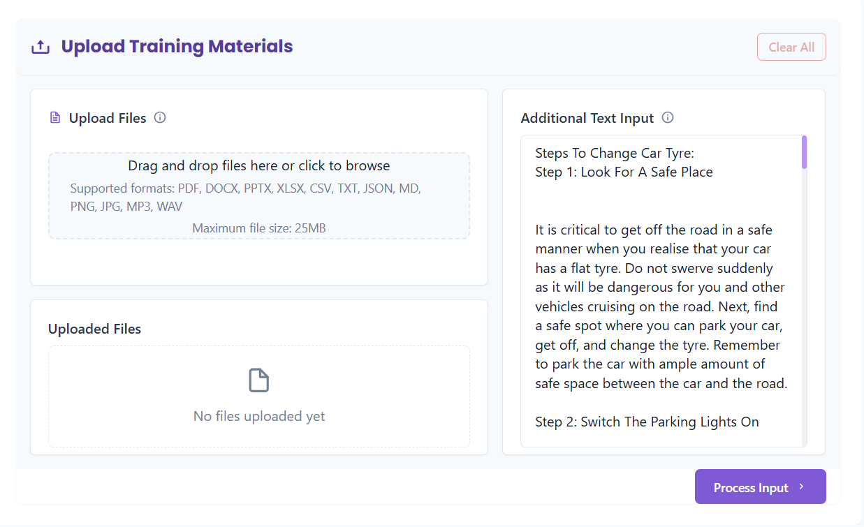The width and height of the screenshot is (864, 527).
Task: Click the empty file icon under Uploaded Files
Action: pyautogui.click(x=259, y=380)
